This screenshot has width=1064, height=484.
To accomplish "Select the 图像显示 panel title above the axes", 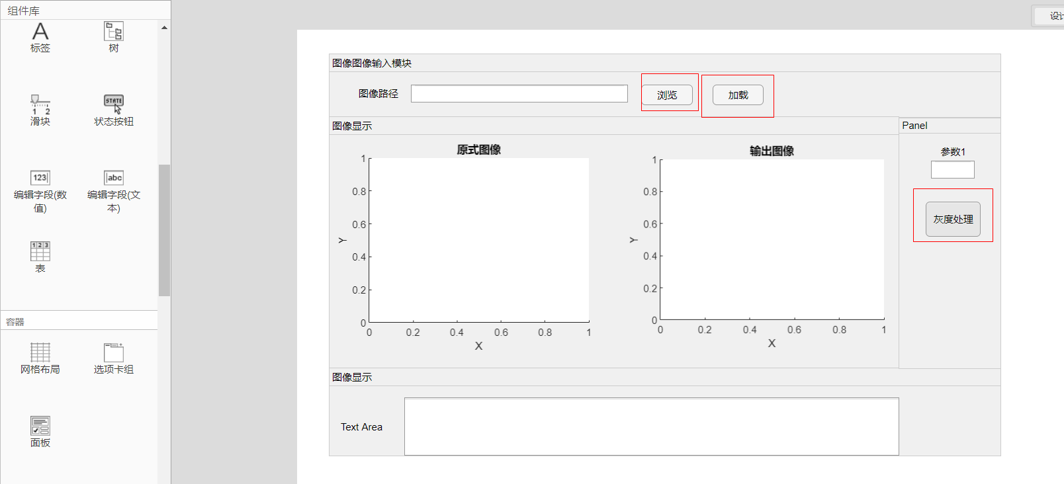I will [x=352, y=126].
